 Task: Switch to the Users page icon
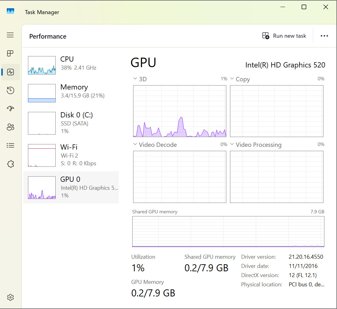pyautogui.click(x=10, y=127)
